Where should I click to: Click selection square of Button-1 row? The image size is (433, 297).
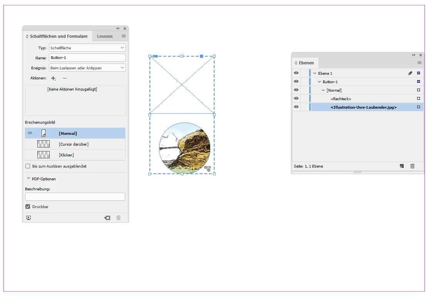419,82
